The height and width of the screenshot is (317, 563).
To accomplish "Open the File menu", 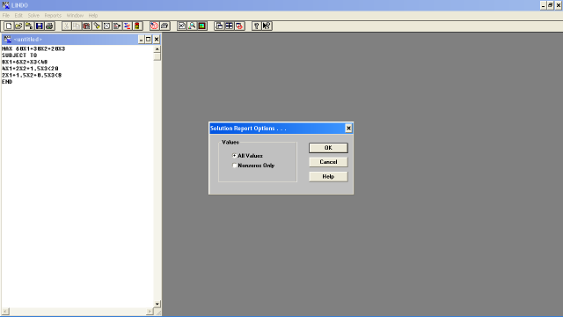I will 6,16.
